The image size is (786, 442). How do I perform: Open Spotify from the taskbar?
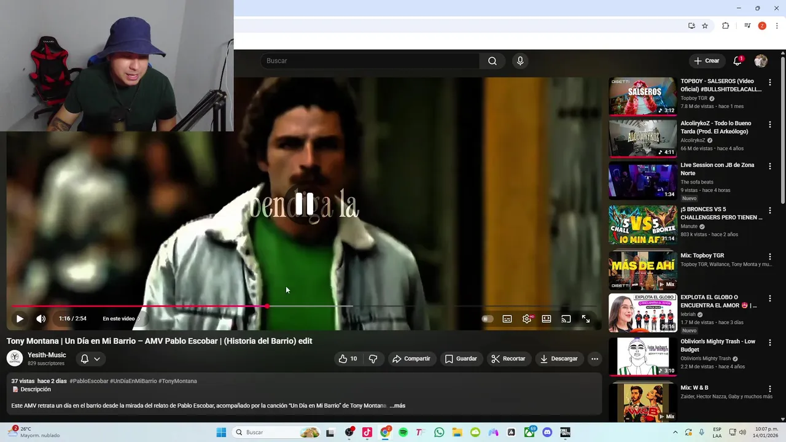(403, 432)
